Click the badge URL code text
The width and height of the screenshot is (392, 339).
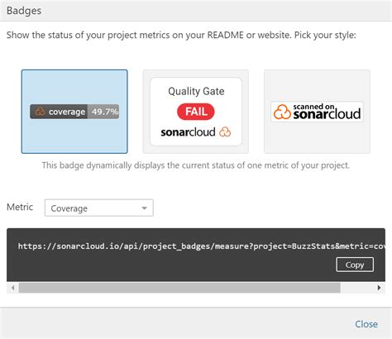[201, 246]
